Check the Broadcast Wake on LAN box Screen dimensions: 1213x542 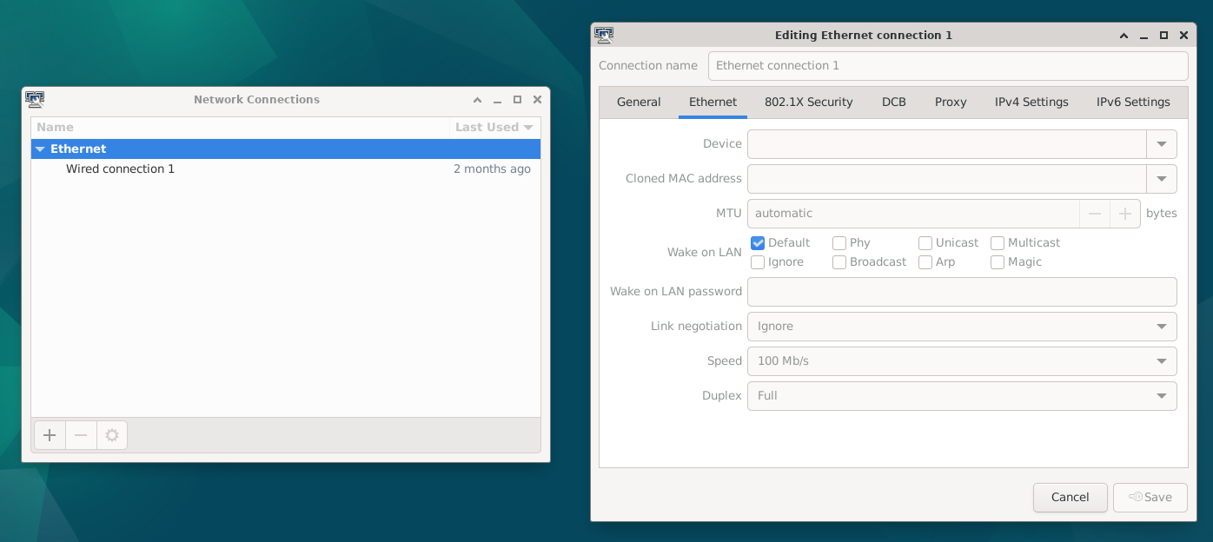pyautogui.click(x=839, y=262)
